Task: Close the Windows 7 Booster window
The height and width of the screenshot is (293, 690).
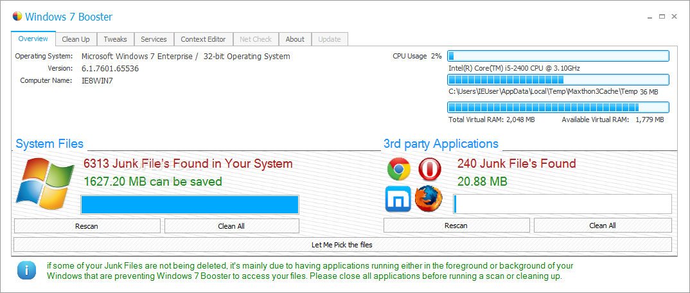Action: 674,17
